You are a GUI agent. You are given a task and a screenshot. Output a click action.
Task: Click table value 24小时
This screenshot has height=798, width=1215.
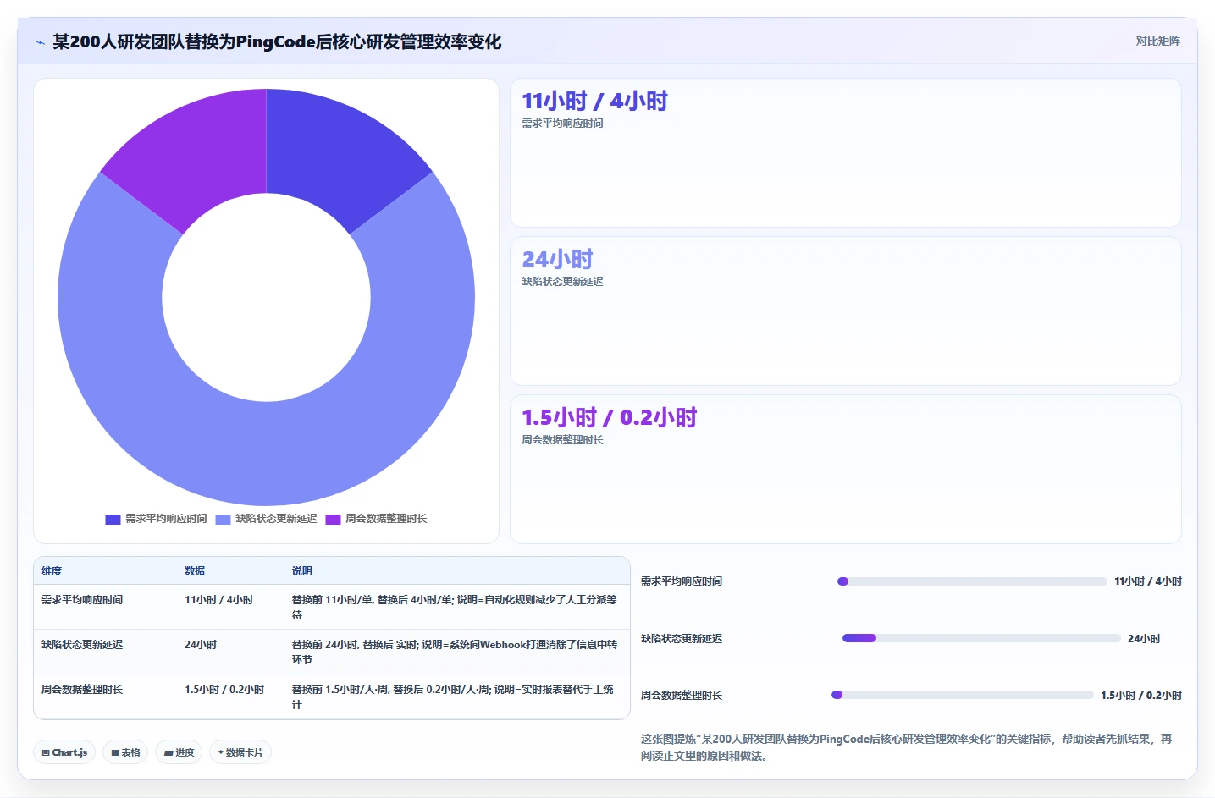click(201, 645)
